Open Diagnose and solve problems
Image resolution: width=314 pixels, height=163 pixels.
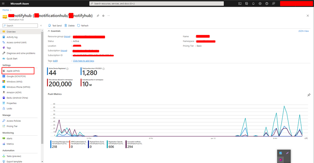21,53
